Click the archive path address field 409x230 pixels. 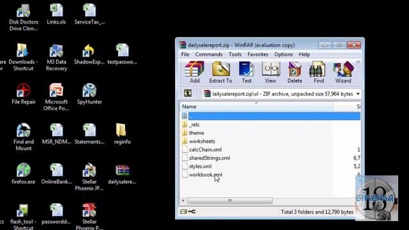pyautogui.click(x=281, y=94)
